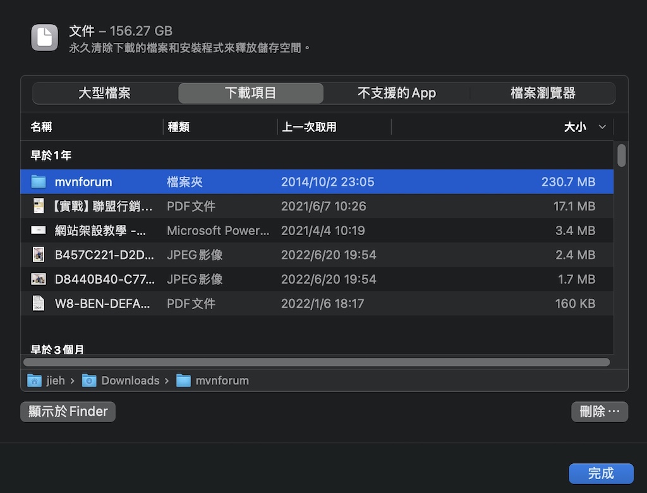The image size is (647, 493).
Task: Click the B457C221 JPEG thumbnail icon
Action: (x=39, y=255)
